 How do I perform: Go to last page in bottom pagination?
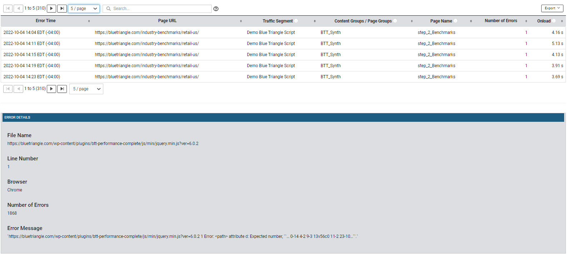[62, 89]
